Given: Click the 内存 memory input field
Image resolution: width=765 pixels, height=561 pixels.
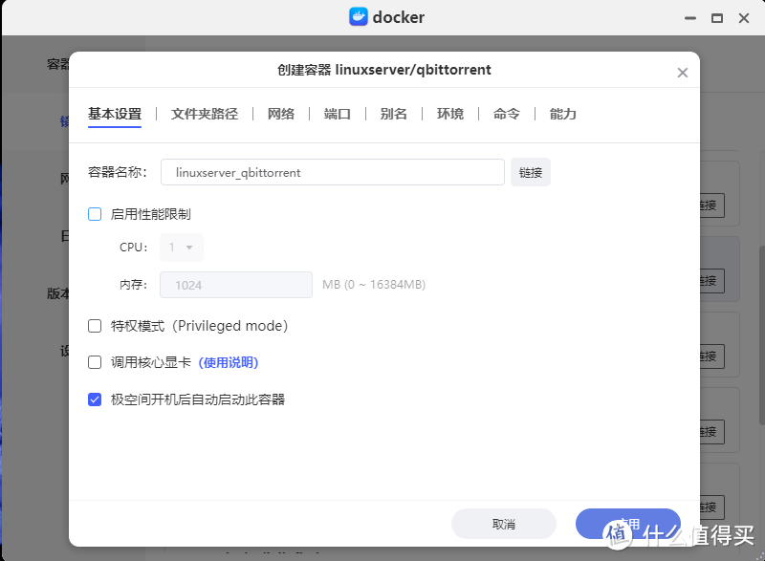Looking at the screenshot, I should click(x=235, y=285).
